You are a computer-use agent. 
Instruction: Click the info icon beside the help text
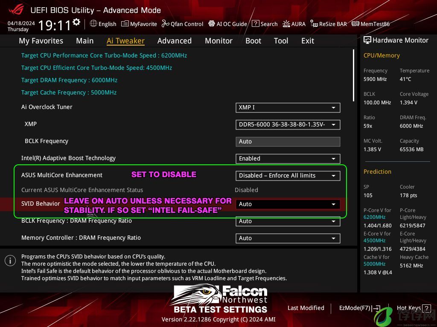coord(10,261)
